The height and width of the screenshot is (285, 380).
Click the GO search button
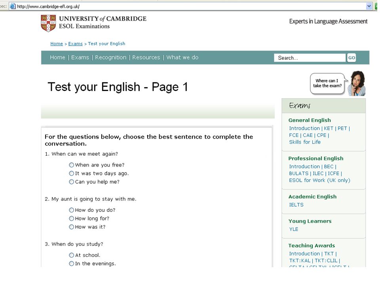(x=351, y=58)
